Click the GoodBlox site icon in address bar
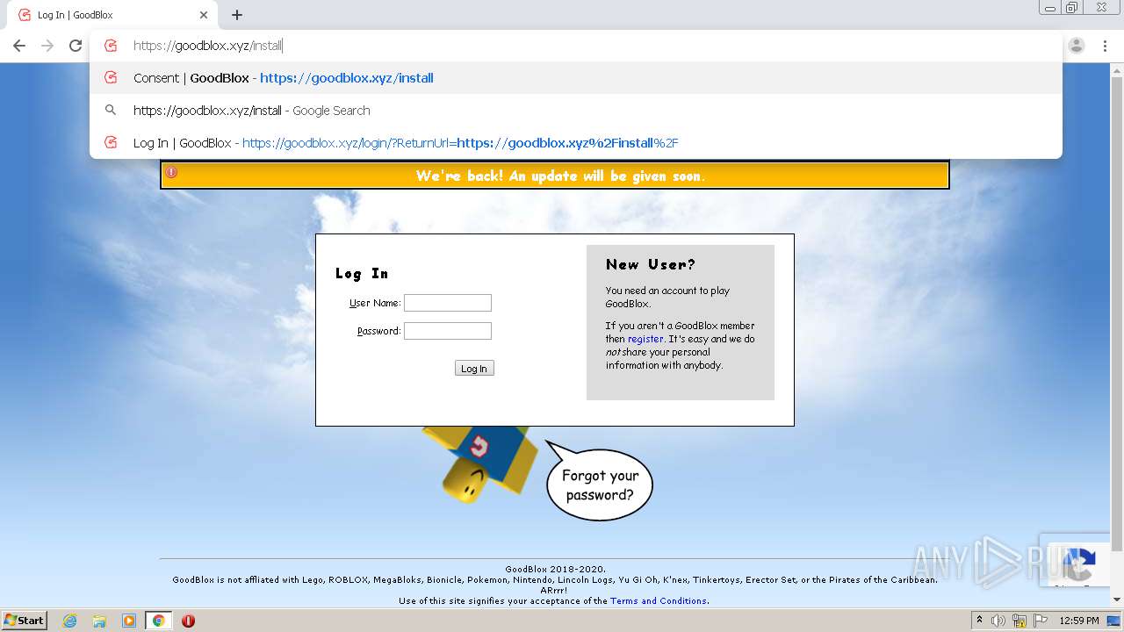Viewport: 1124px width, 632px height. click(x=111, y=46)
